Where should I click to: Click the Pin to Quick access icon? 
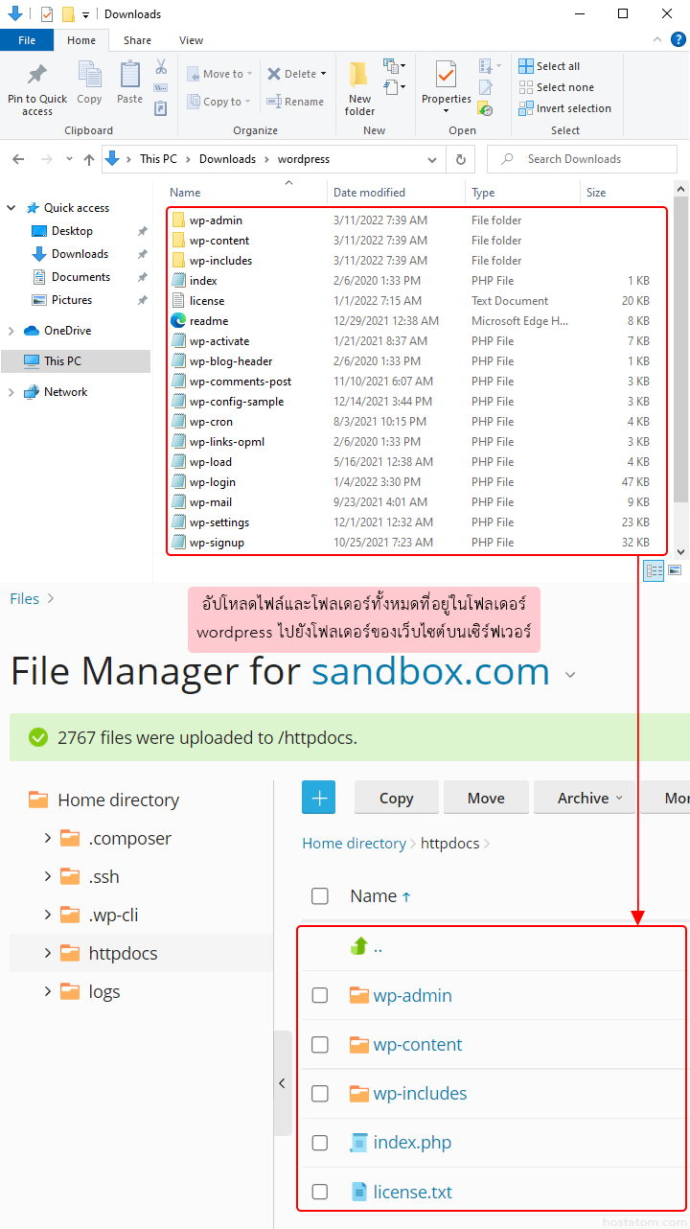(x=36, y=76)
